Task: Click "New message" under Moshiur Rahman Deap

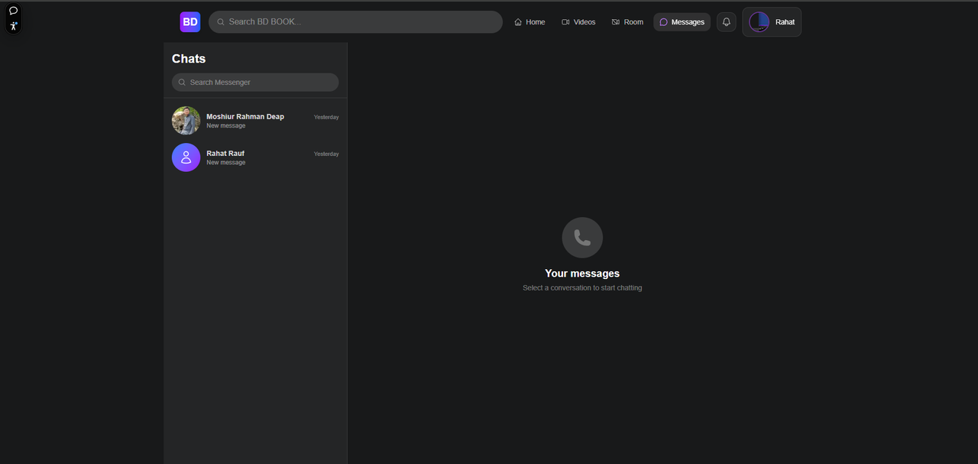Action: (226, 125)
